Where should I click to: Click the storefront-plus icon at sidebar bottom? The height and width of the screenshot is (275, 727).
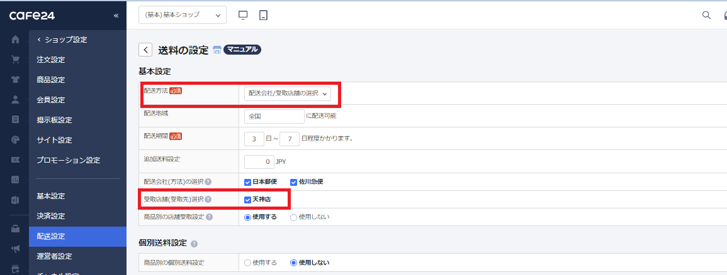click(x=15, y=269)
